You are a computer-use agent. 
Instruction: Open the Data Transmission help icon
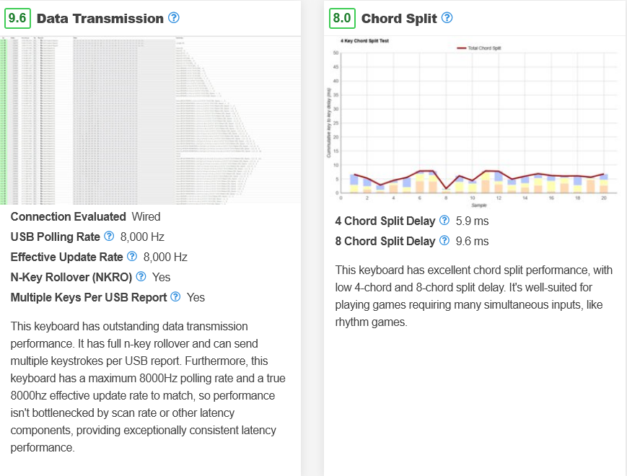(x=174, y=18)
